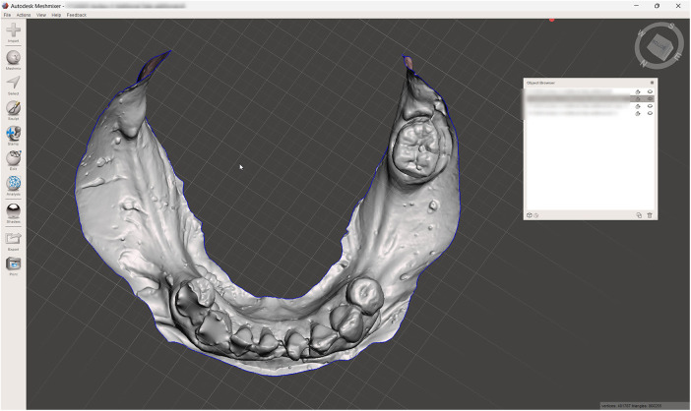Screen dimensions: 691x411
Task: Select the first object in Object Browser
Action: [590, 91]
